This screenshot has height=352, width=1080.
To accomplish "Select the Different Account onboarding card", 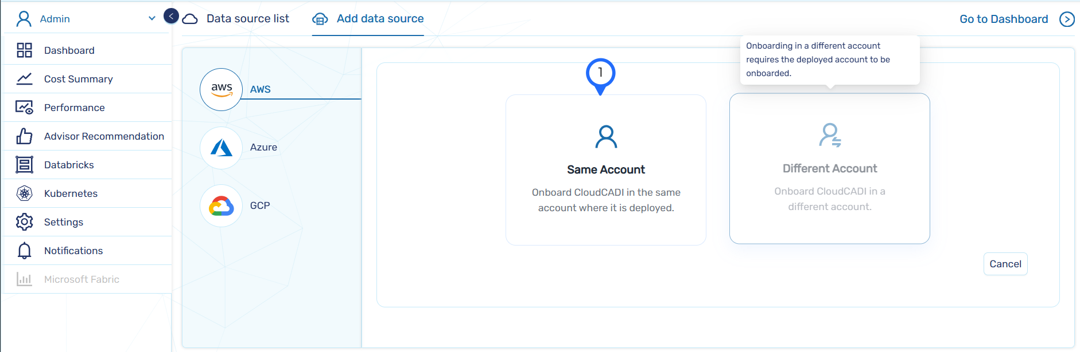I will pos(829,169).
